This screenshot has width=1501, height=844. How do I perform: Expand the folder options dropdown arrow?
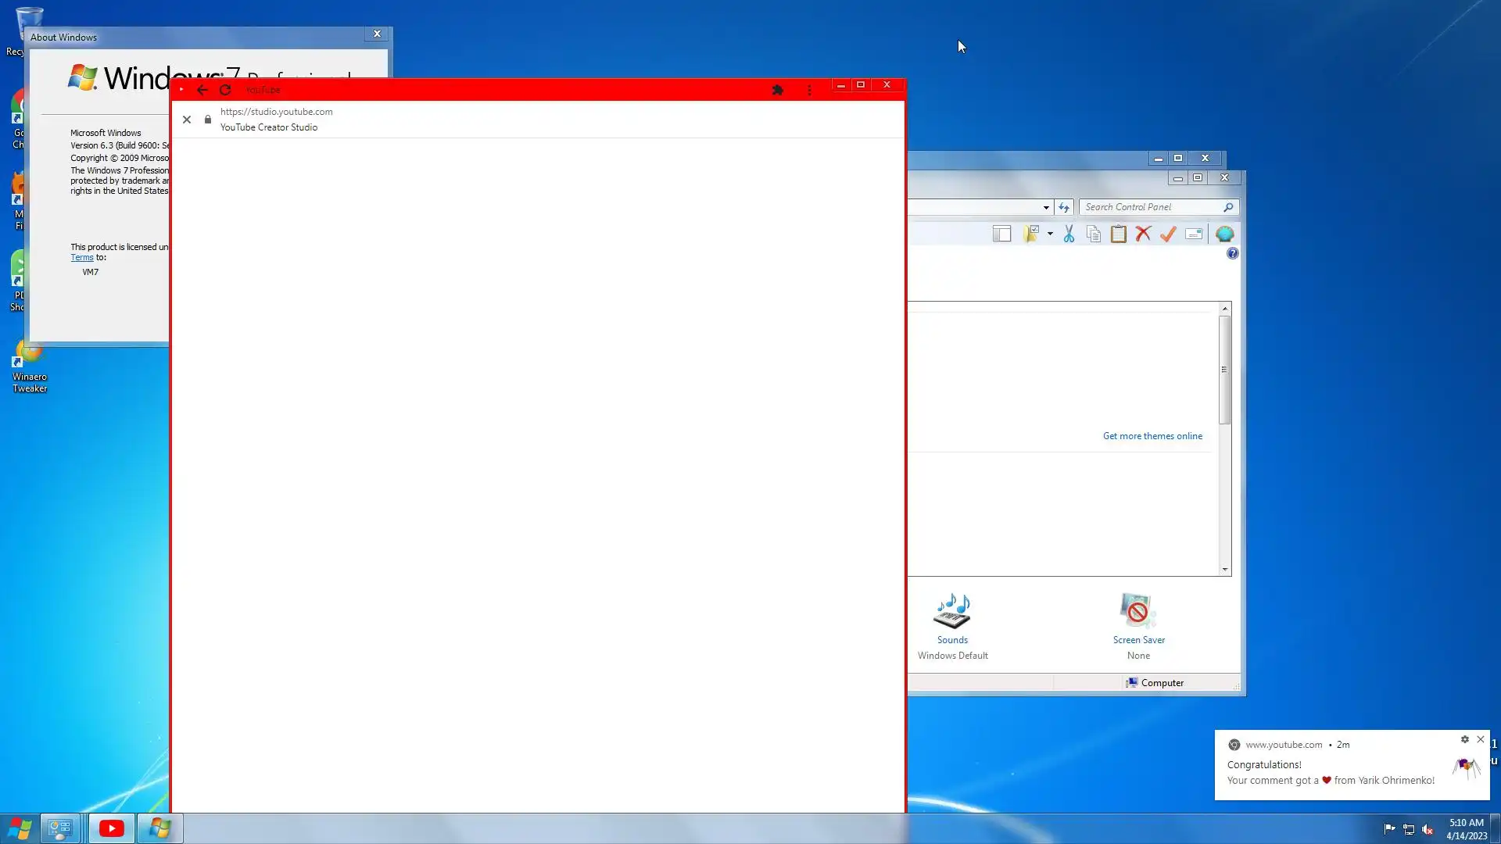(1050, 234)
